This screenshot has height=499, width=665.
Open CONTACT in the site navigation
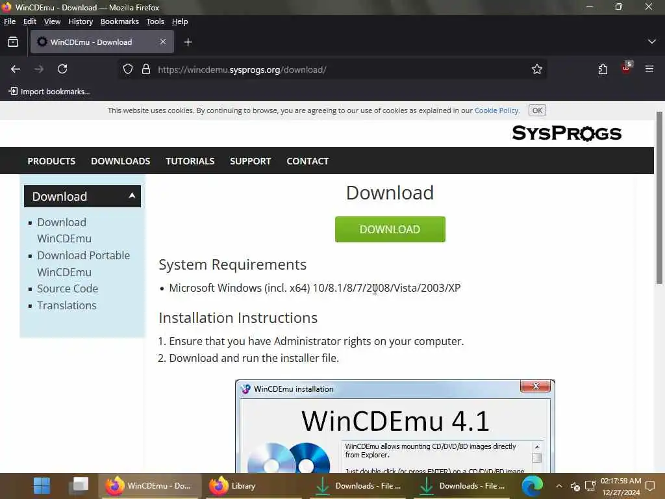coord(307,161)
